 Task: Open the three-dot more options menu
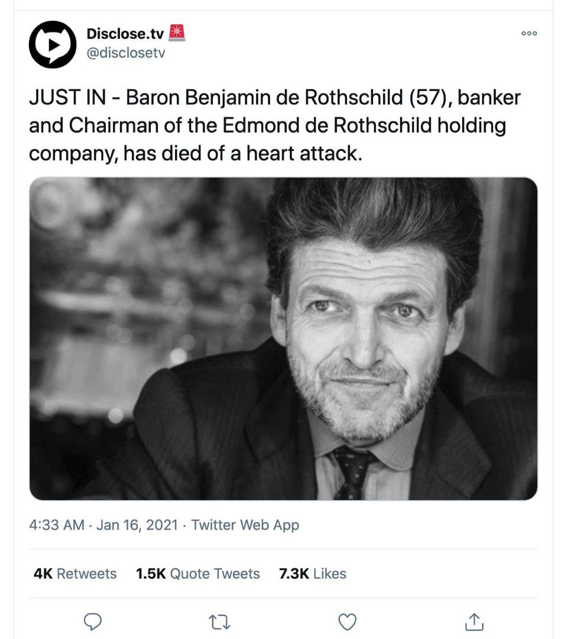pyautogui.click(x=529, y=33)
